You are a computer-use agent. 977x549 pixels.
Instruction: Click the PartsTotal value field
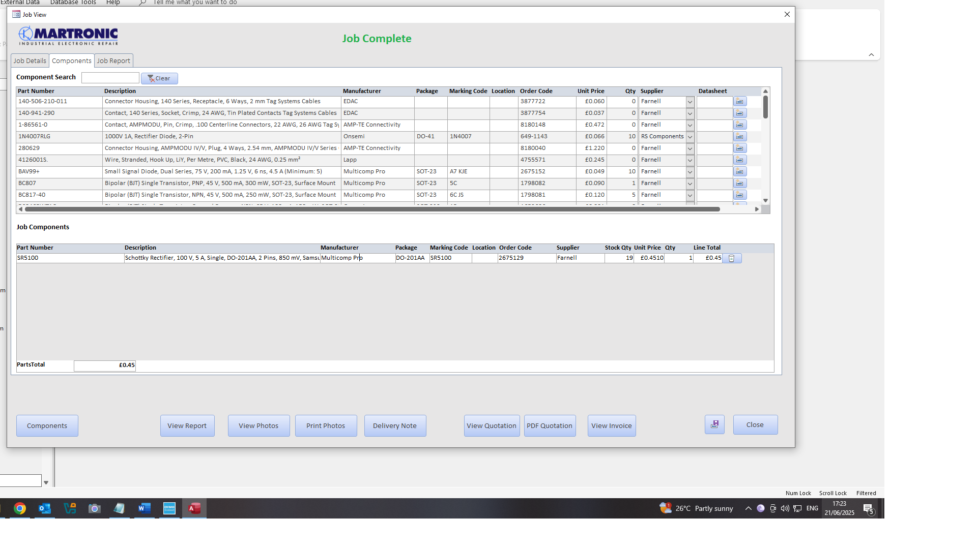[105, 365]
